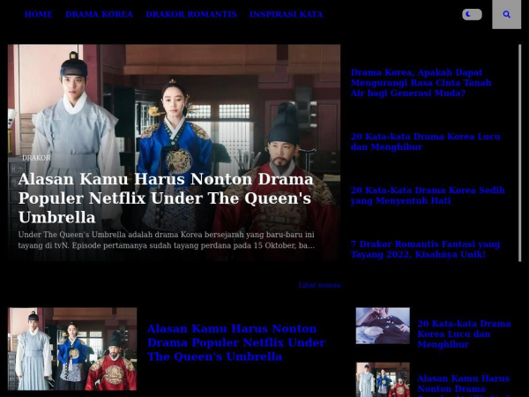Viewport: 529px width, 397px height.
Task: Open small Queen's Umbrella thumbnail in right column
Action: point(383,379)
